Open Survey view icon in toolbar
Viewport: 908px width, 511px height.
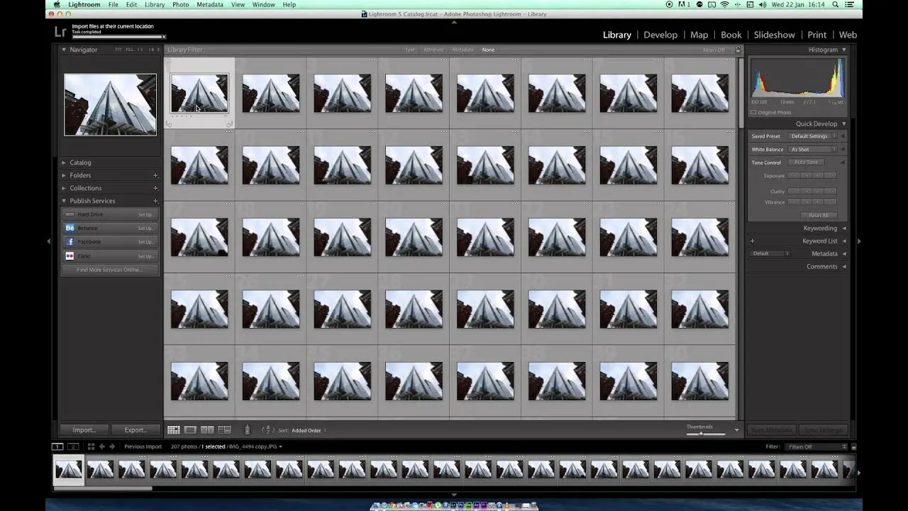224,430
